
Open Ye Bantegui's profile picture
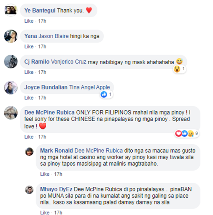coord(11,10)
